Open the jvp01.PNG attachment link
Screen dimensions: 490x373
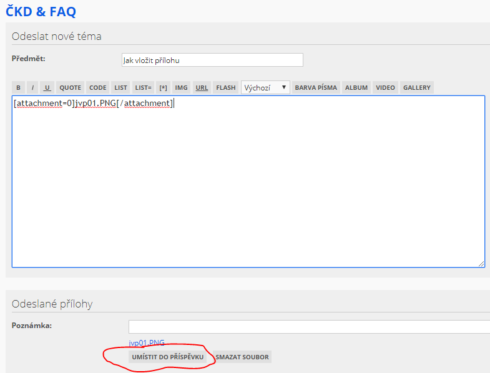[147, 343]
